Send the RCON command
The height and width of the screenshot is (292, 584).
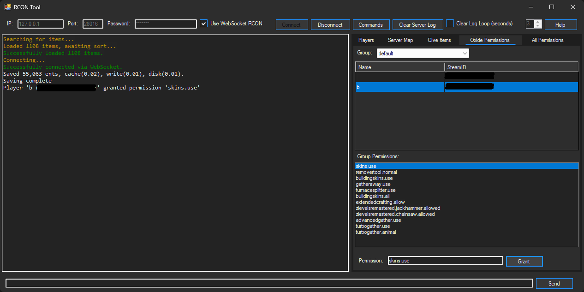[x=554, y=283]
